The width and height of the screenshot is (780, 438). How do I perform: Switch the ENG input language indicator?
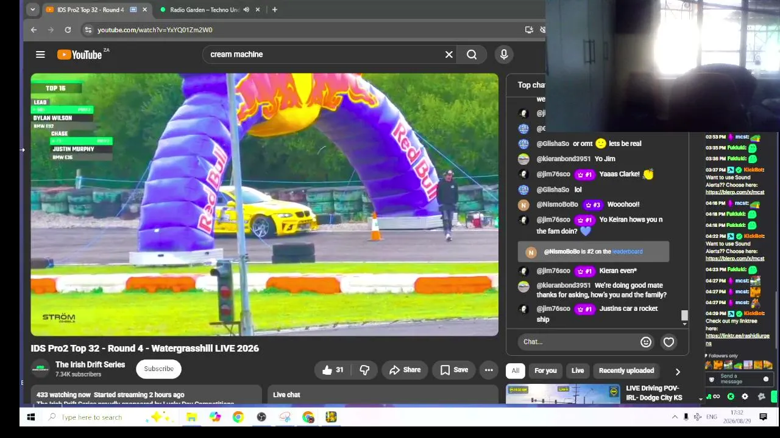(712, 417)
